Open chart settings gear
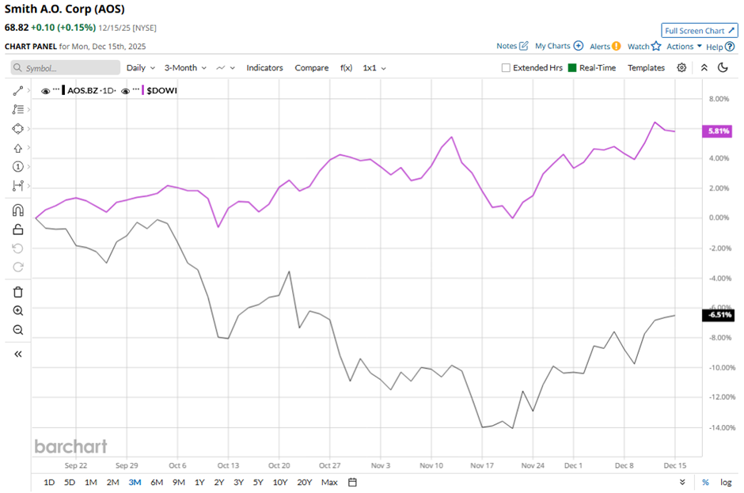This screenshot has width=744, height=493. pyautogui.click(x=681, y=68)
